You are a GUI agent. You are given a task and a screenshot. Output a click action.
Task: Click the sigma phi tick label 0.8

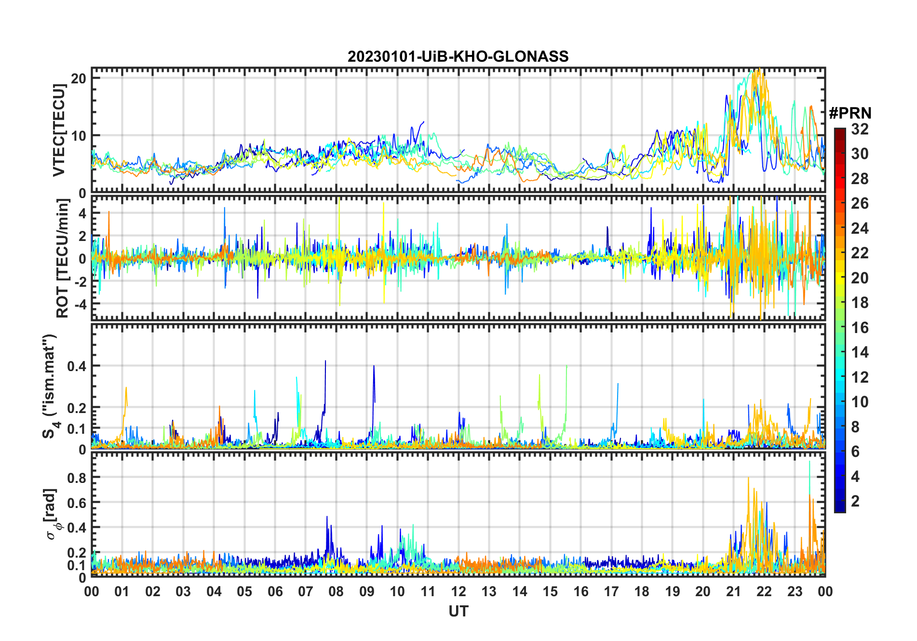tap(77, 478)
